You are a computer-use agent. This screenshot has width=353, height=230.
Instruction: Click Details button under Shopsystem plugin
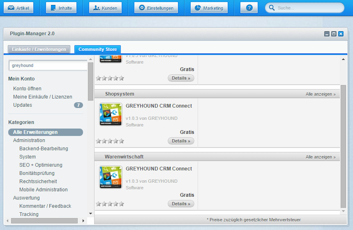click(x=181, y=141)
